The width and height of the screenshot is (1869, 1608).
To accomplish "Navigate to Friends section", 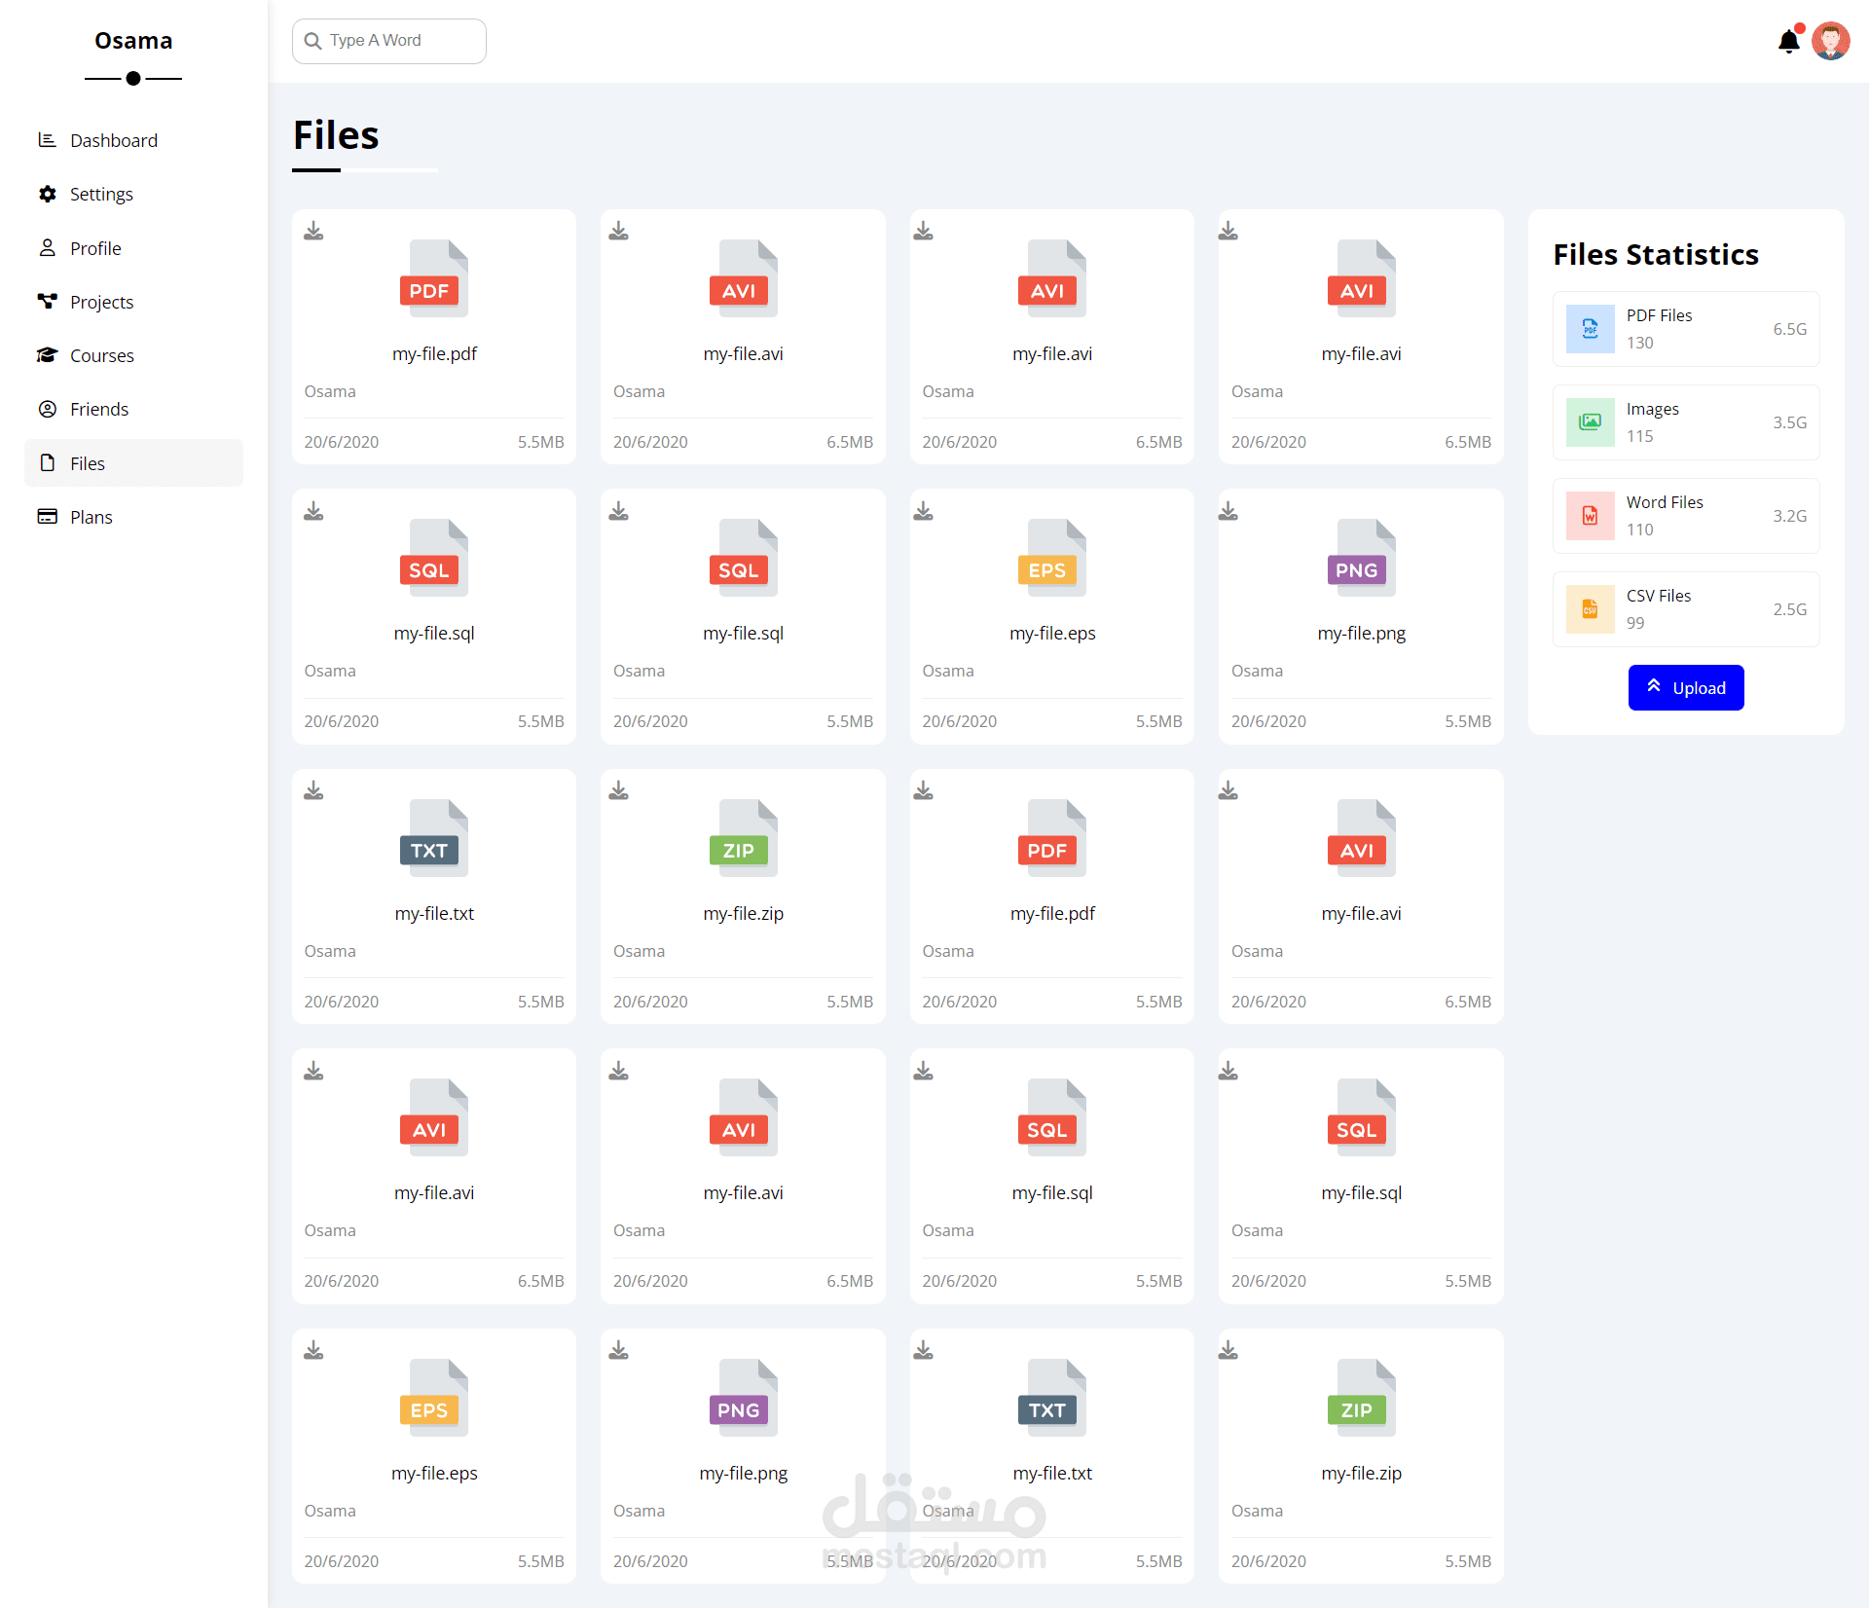I will point(98,409).
